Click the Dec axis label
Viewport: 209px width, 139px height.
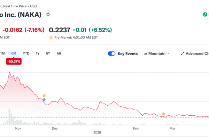pos(55,128)
